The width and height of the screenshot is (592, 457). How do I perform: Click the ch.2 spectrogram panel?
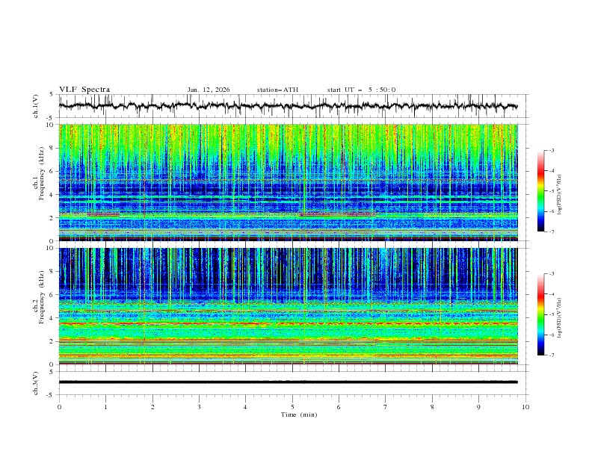pyautogui.click(x=289, y=306)
